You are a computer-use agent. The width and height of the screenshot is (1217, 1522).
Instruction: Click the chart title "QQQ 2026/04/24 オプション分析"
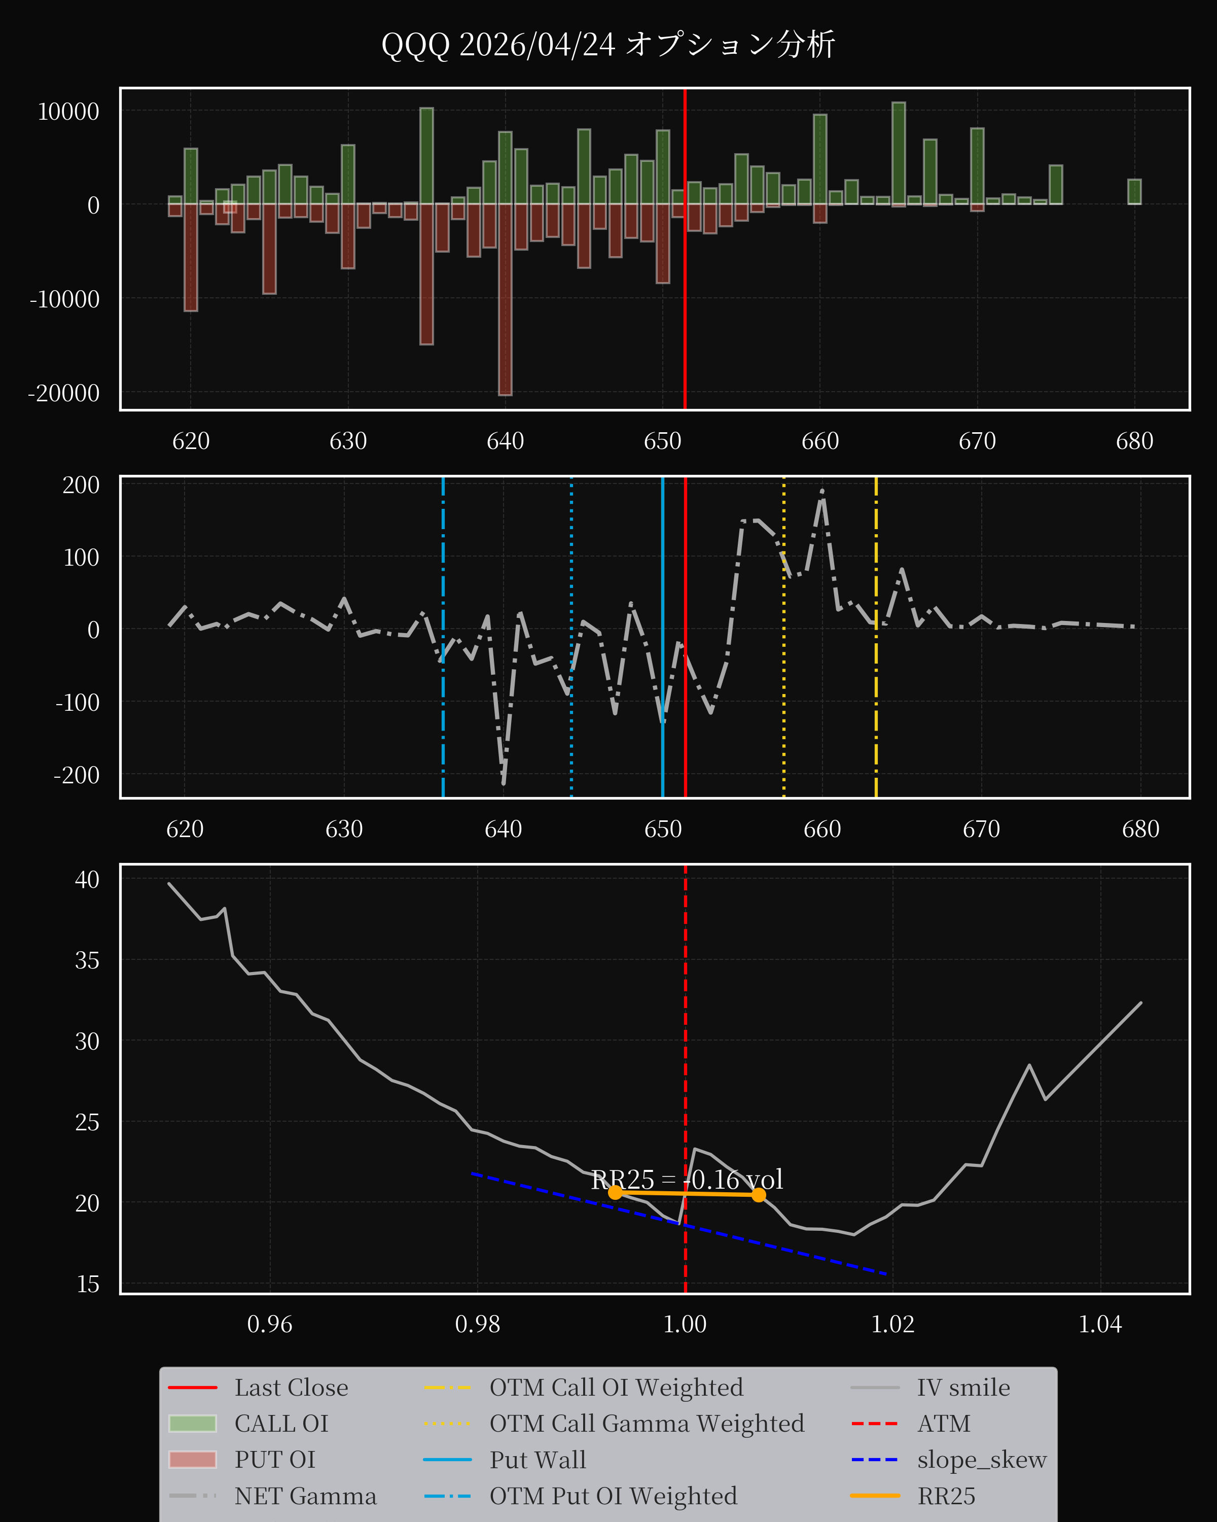coord(608,45)
